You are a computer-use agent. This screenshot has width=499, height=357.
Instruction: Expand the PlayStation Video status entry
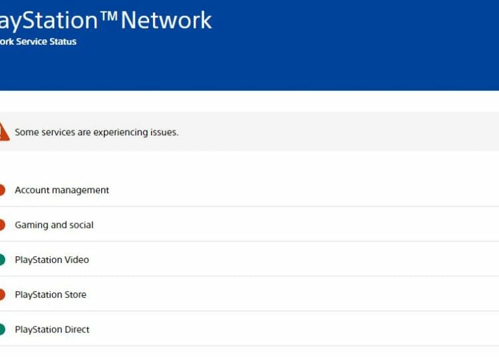(x=249, y=260)
